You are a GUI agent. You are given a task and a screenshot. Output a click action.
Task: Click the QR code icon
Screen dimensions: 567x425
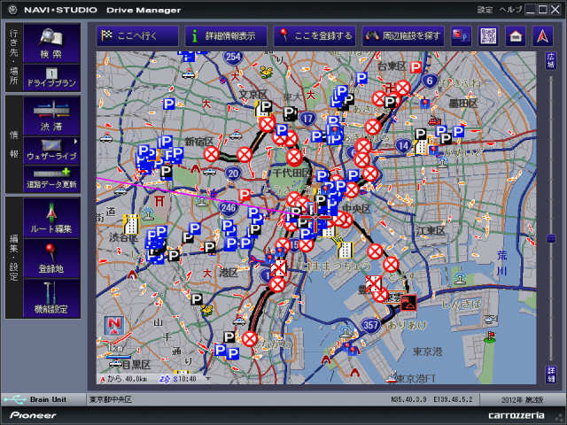click(487, 36)
